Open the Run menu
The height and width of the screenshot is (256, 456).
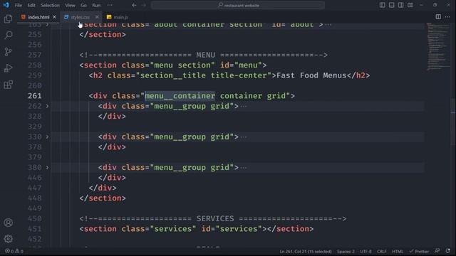point(96,5)
